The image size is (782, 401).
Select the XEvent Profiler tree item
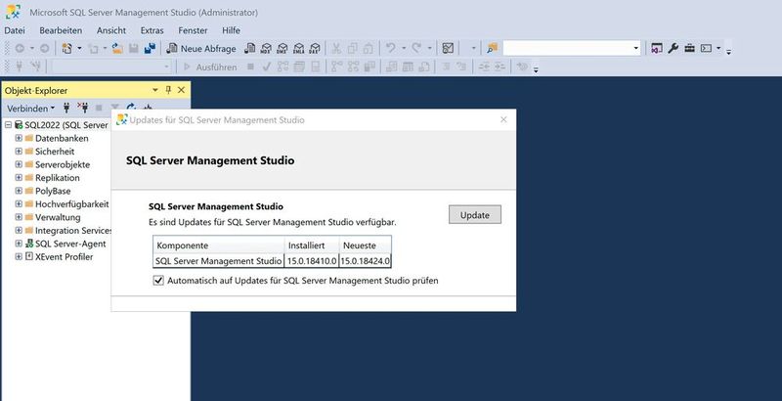[64, 257]
